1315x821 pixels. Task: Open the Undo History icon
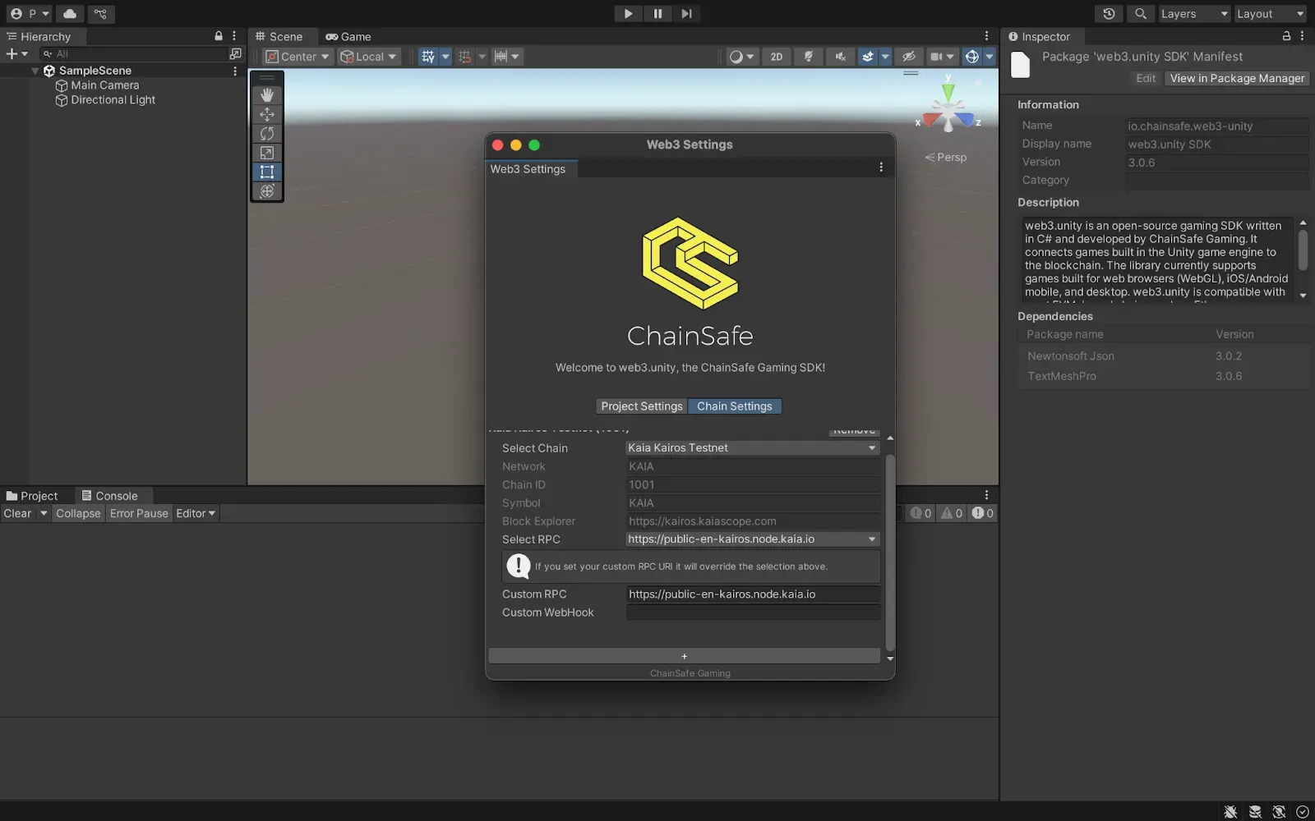pyautogui.click(x=1109, y=14)
